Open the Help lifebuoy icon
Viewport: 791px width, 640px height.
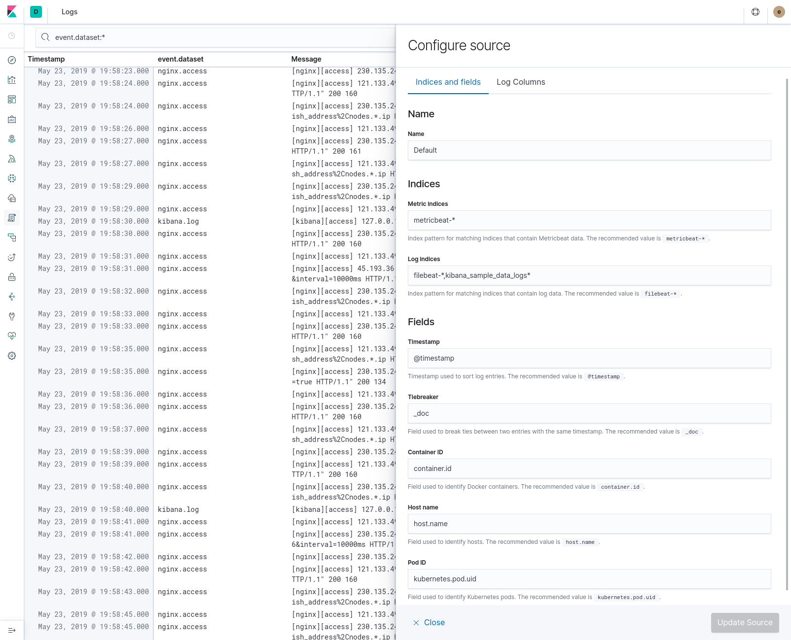(755, 11)
